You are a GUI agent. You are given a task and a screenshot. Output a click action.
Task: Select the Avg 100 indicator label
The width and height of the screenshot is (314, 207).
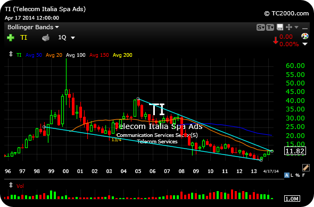click(76, 55)
